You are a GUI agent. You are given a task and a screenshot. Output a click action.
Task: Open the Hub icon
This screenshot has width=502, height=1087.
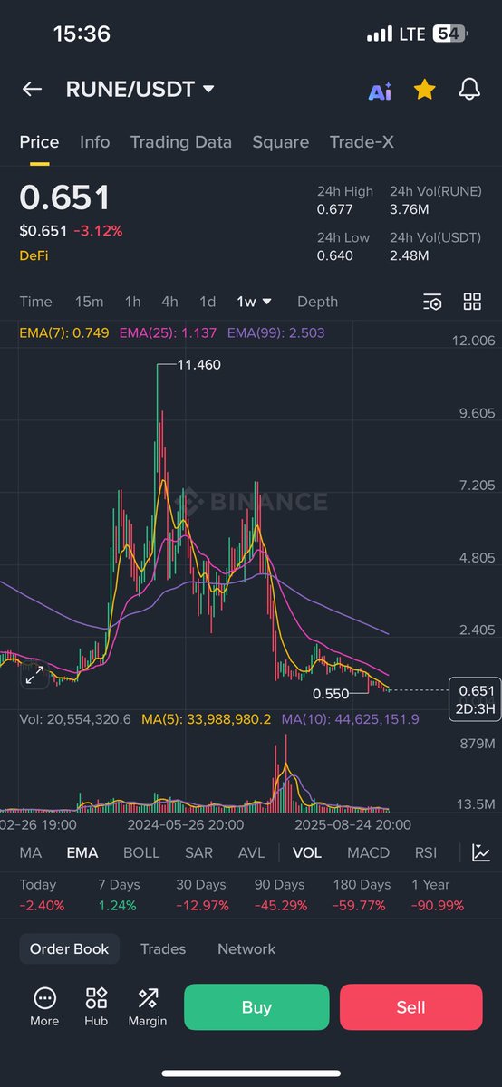[96, 1006]
